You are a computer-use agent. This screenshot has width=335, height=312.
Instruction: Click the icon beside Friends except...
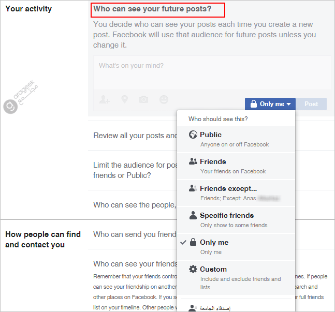click(x=193, y=188)
